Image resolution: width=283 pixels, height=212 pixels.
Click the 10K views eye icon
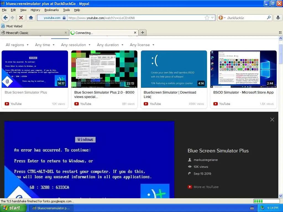(190, 166)
